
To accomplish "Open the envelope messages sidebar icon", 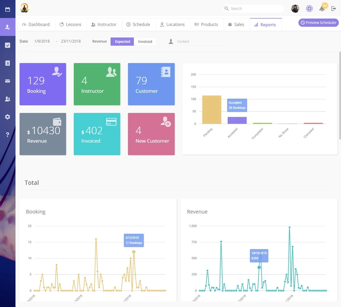I will pos(8,81).
